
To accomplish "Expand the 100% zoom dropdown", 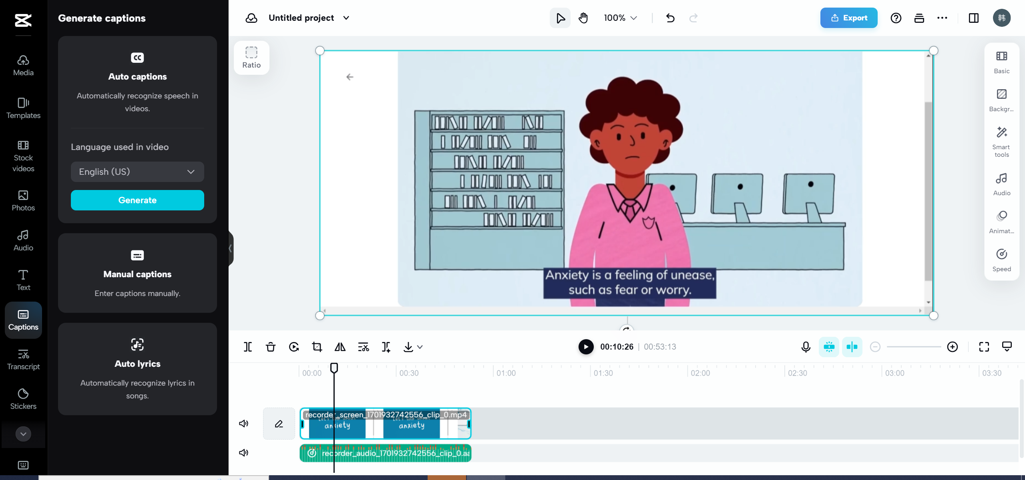I will click(620, 18).
